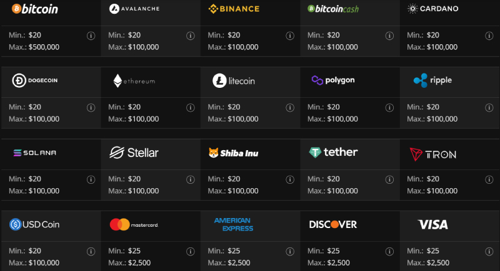Choose the Solana logo tile
500x271 pixels.
pyautogui.click(x=35, y=153)
